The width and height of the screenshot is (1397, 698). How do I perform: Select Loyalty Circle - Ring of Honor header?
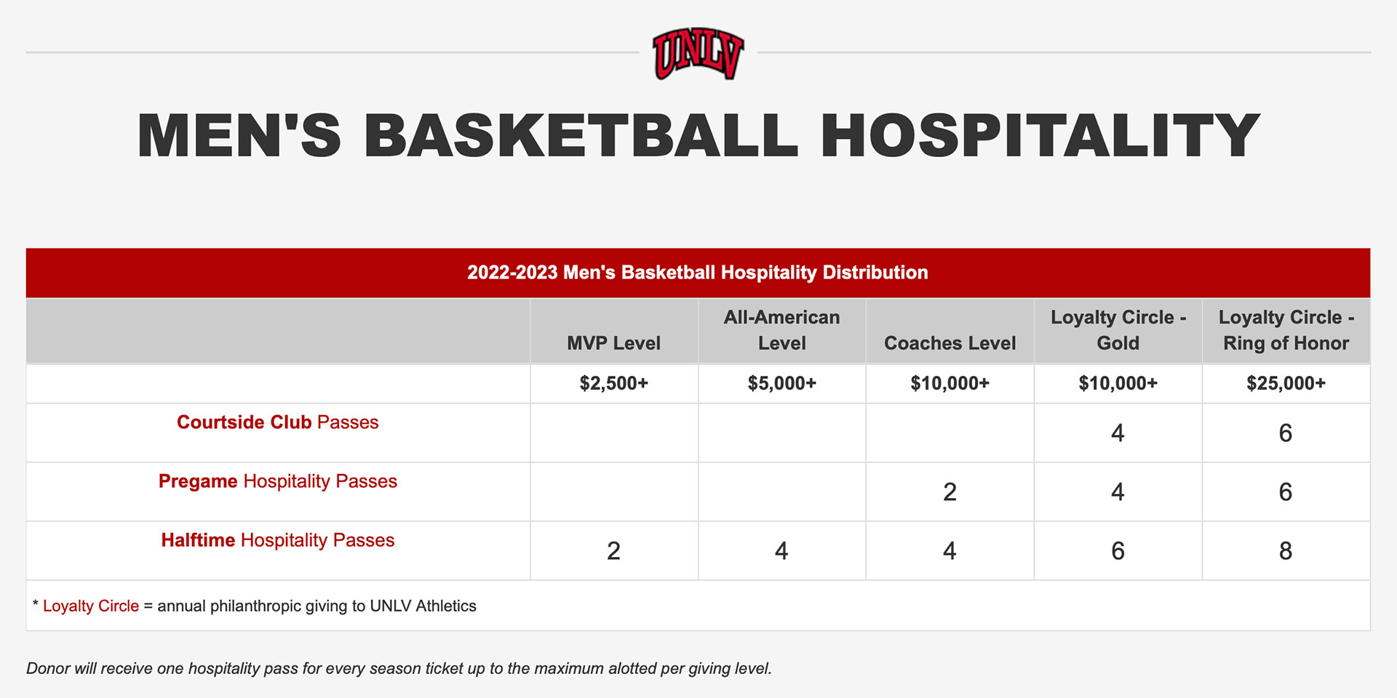point(1286,330)
